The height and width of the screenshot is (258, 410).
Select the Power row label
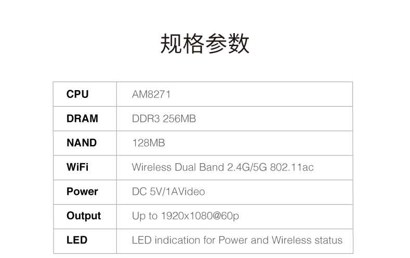[82, 192]
